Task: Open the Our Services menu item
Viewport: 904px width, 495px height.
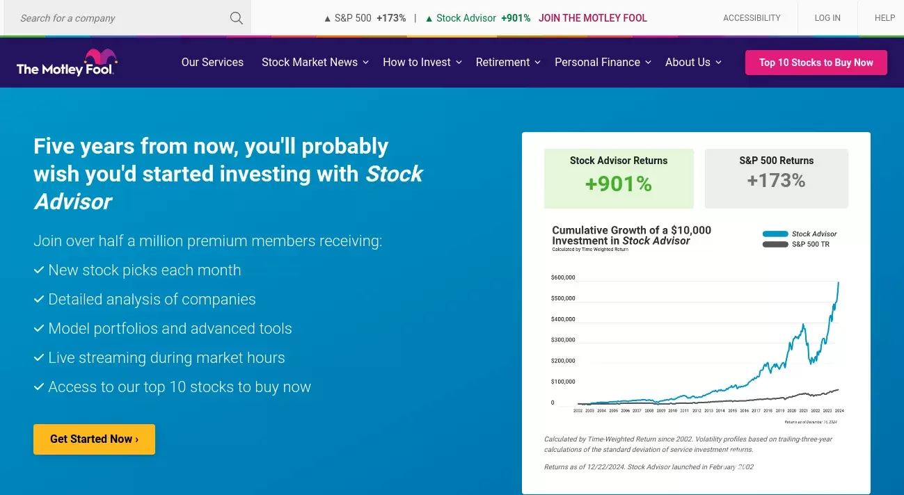Action: [x=212, y=63]
